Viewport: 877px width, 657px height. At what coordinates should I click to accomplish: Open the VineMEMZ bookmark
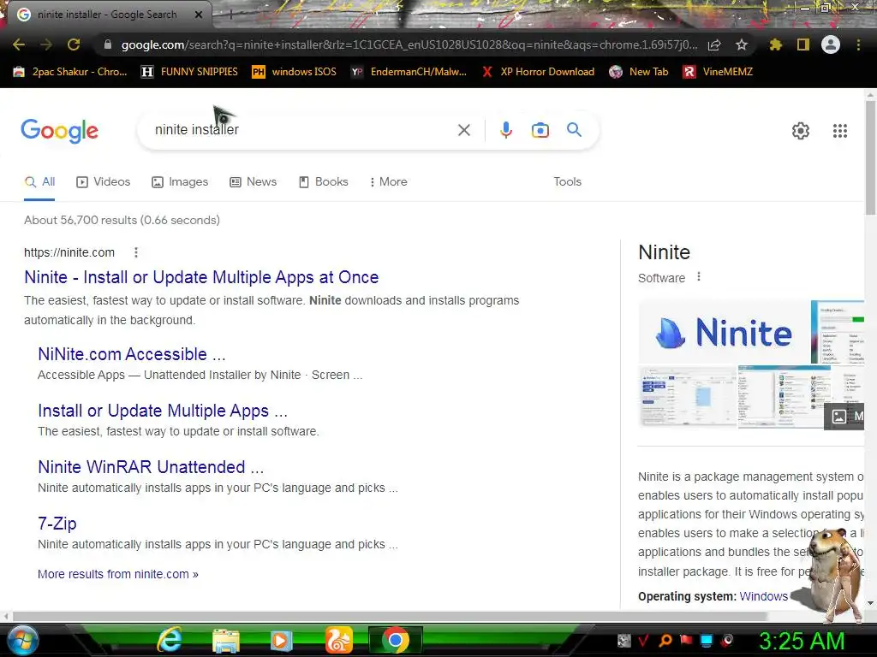(718, 72)
